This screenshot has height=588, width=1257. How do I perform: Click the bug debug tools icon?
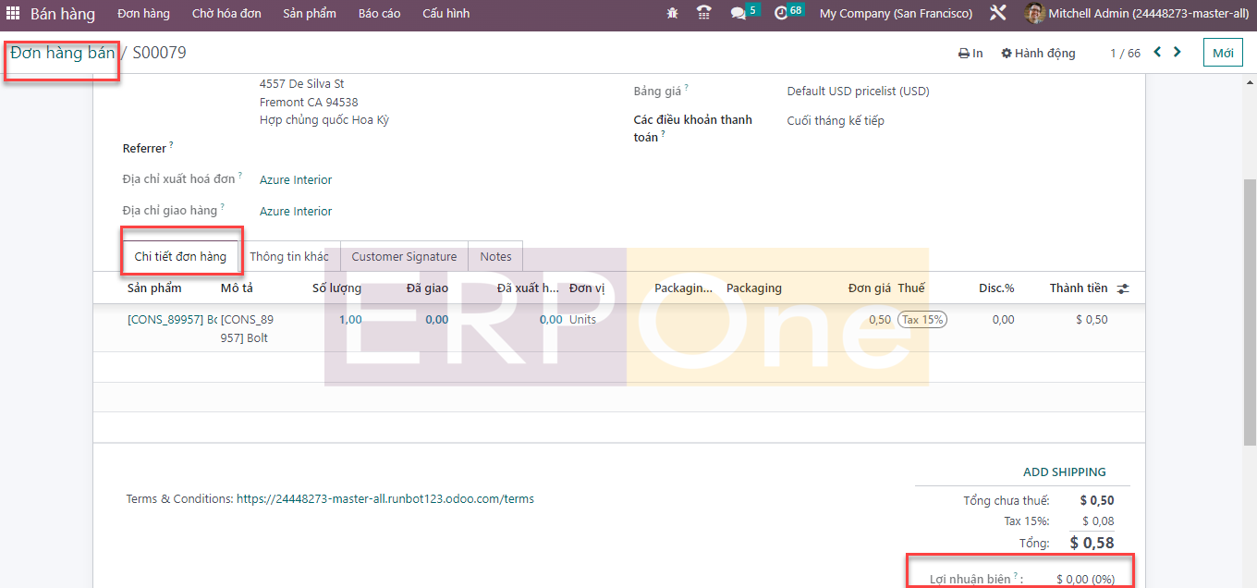coord(672,14)
